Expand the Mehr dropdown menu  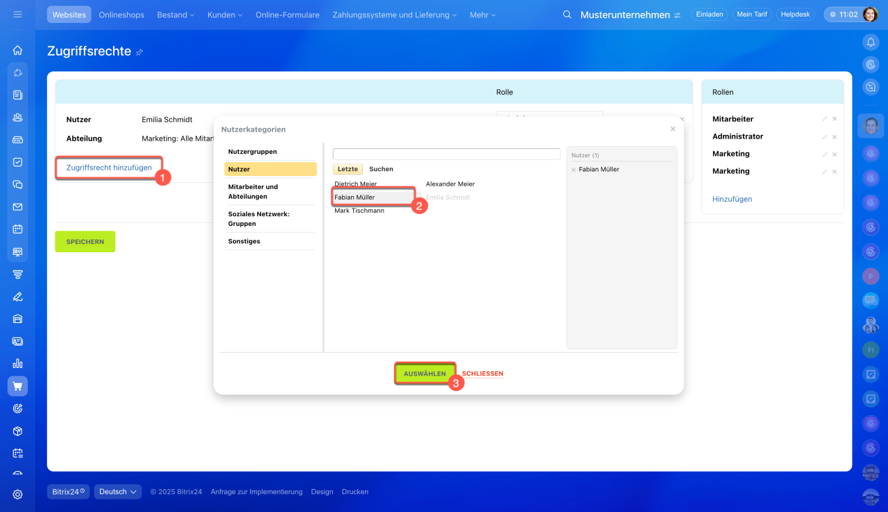(482, 15)
